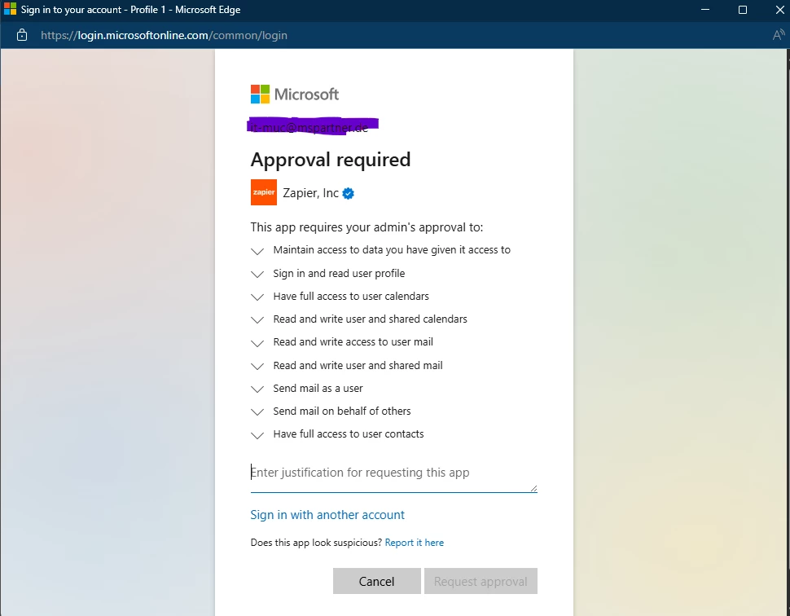Click 'Read and write access to user mail' text

point(353,341)
